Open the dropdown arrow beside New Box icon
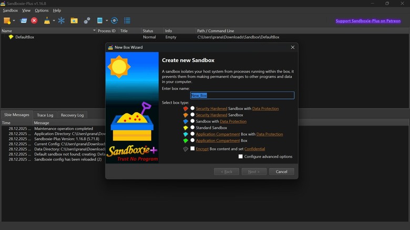 coord(14,20)
